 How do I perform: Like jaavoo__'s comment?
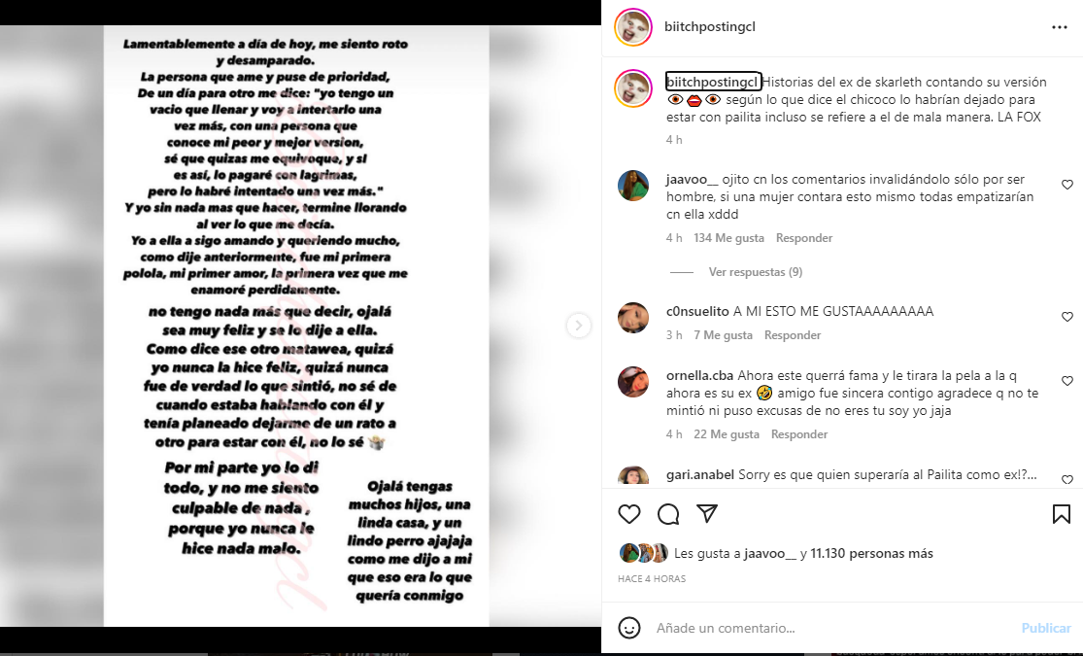click(x=1067, y=185)
